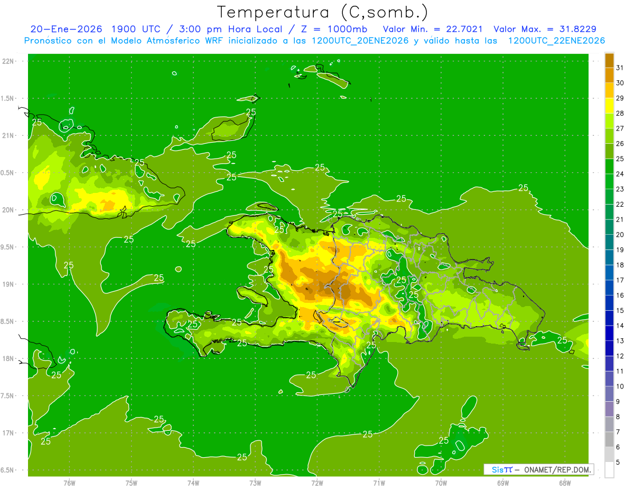This screenshot has width=634, height=490.
Task: Pick the orange swatch between 30 and 31
Action: pos(609,76)
